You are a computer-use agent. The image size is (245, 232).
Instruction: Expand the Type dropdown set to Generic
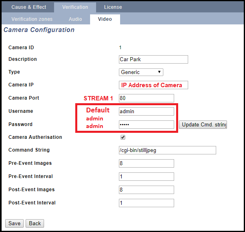coord(141,72)
